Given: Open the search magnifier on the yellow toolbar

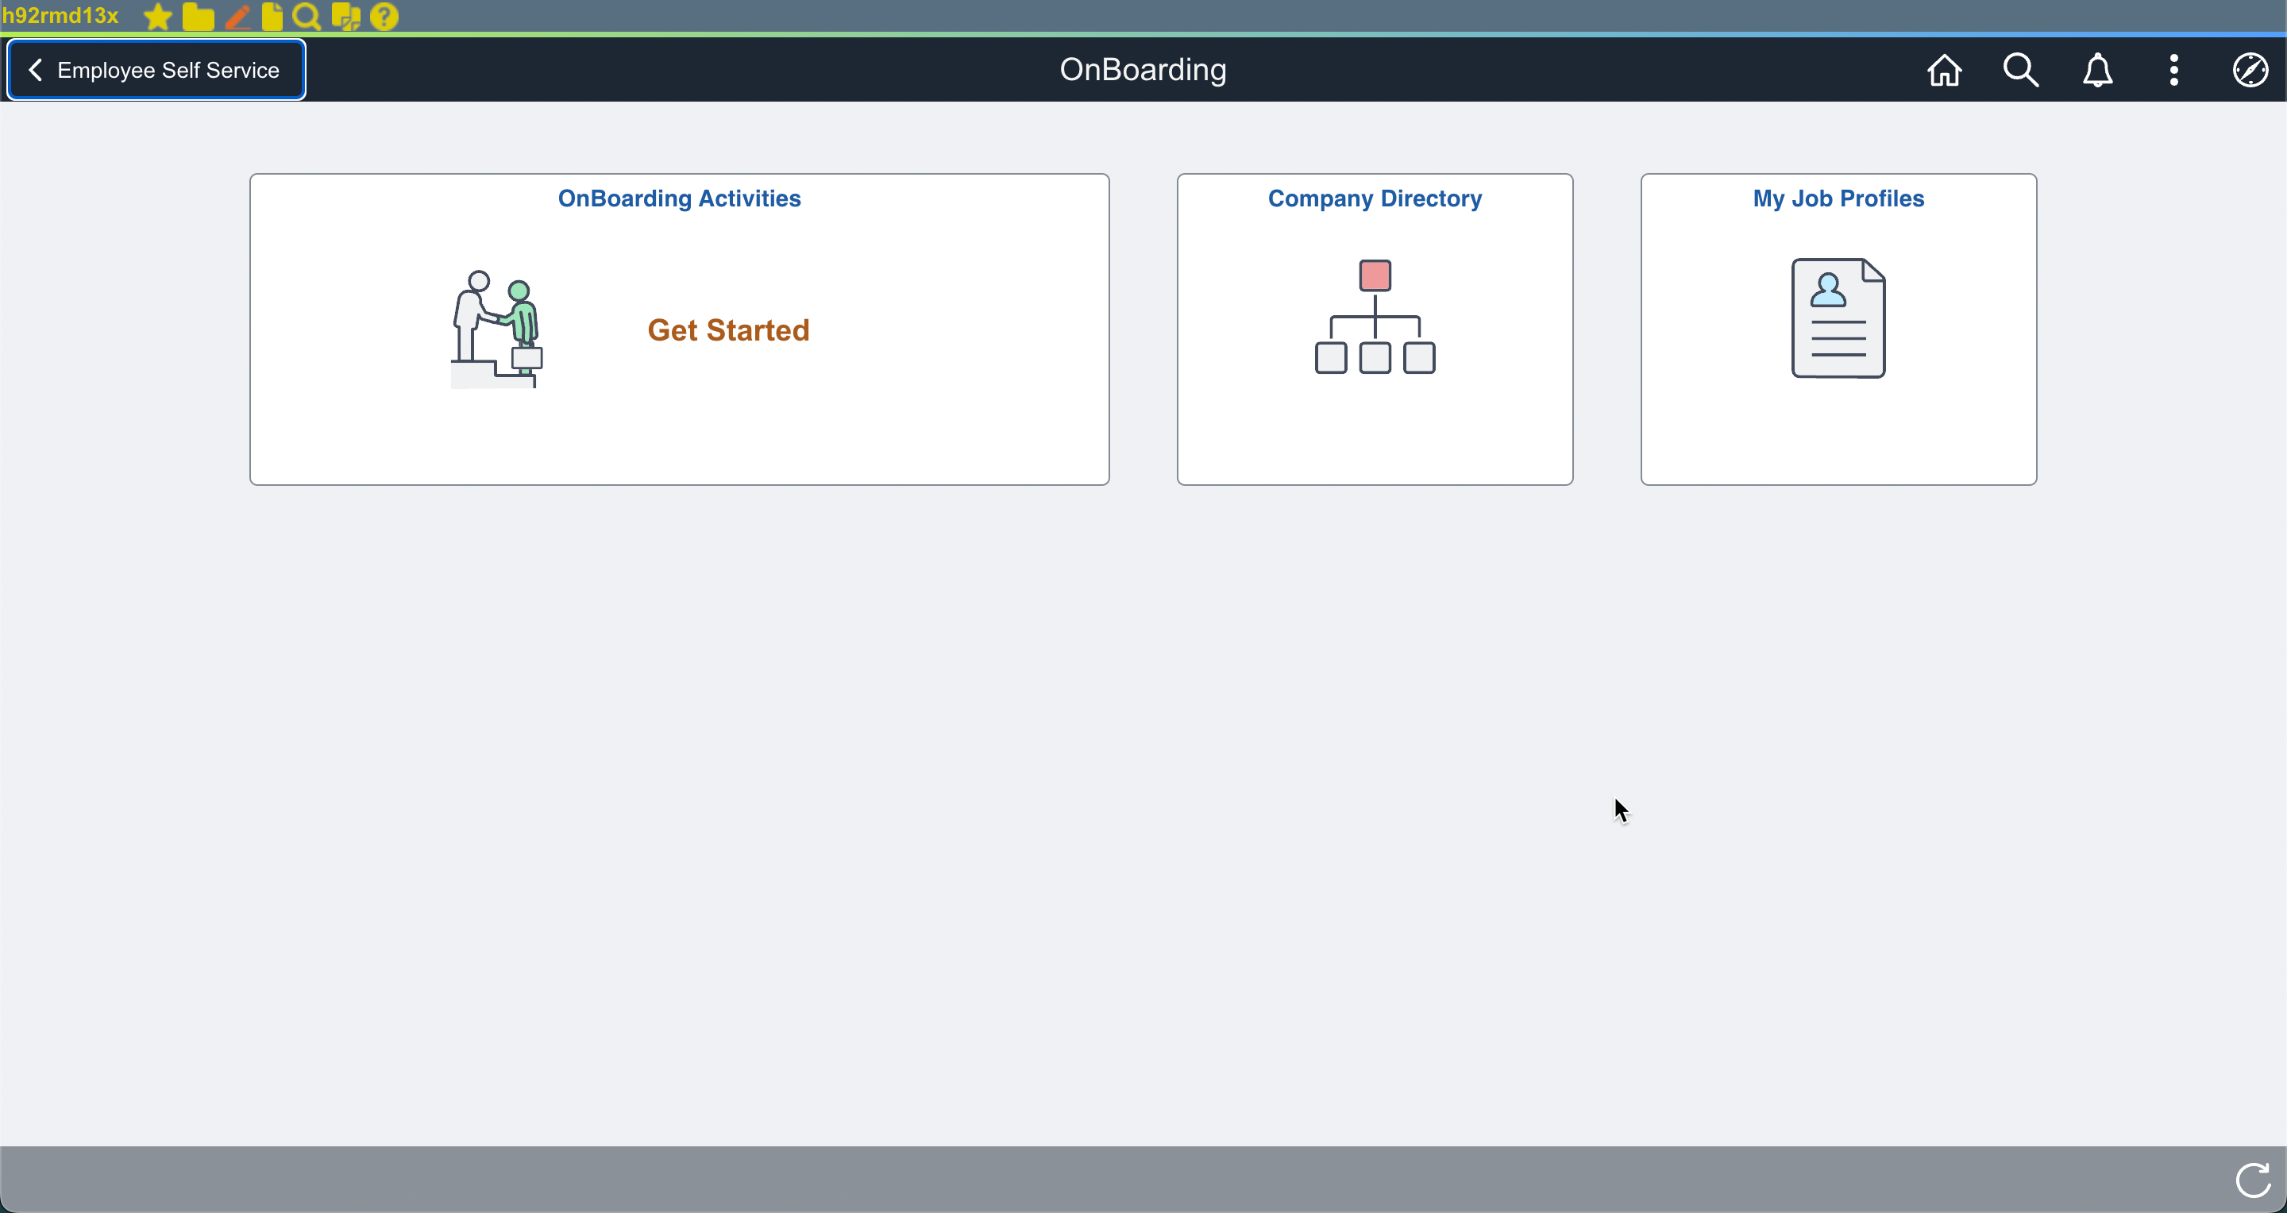Looking at the screenshot, I should click(306, 16).
